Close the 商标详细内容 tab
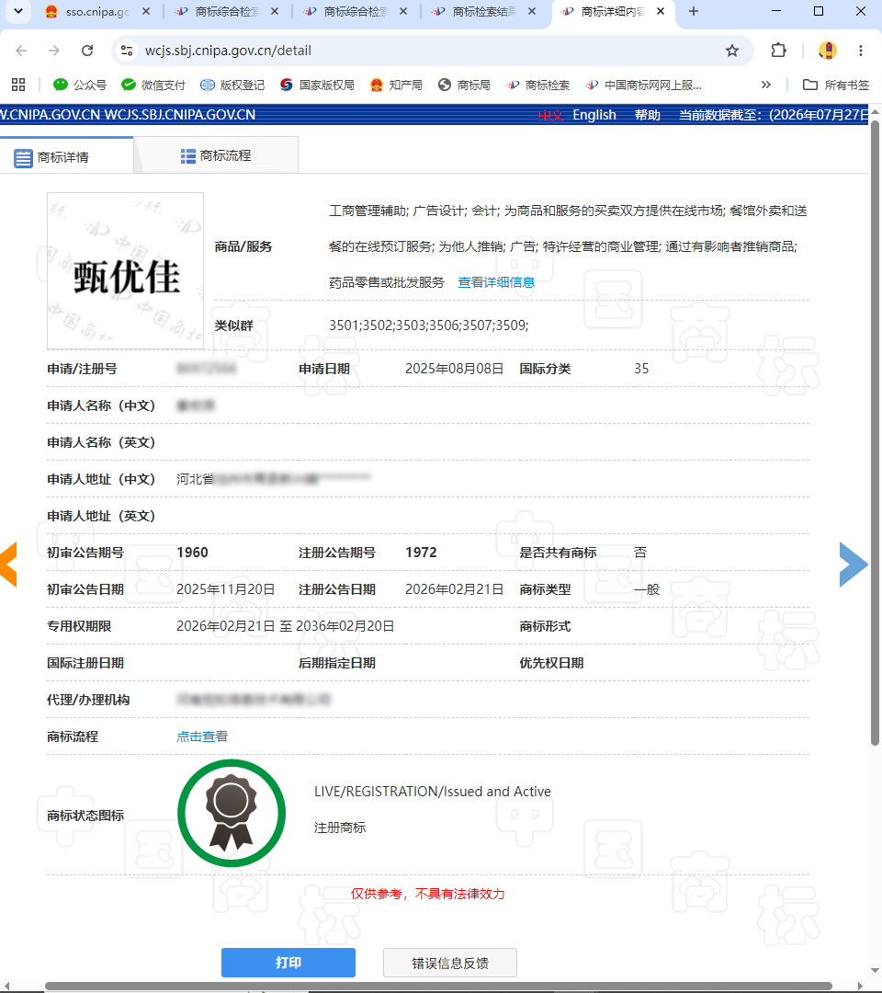The image size is (882, 993). point(661,11)
